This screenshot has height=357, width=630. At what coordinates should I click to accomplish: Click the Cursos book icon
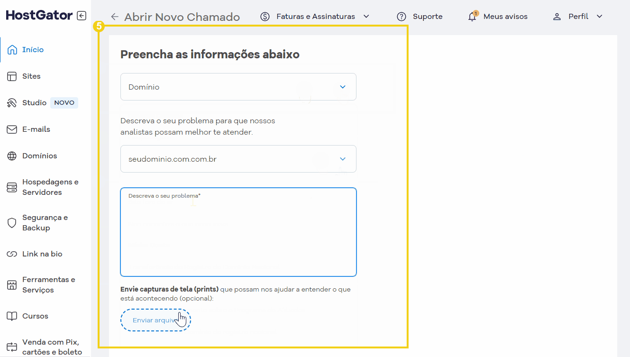pos(12,316)
